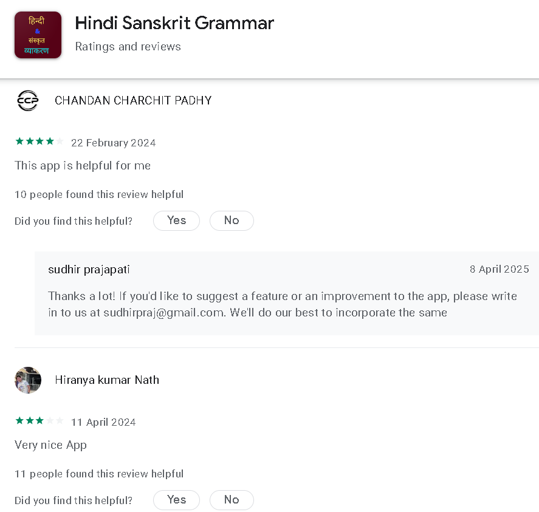
Task: Vote Yes on the 'Very nice App' review
Action: 176,500
